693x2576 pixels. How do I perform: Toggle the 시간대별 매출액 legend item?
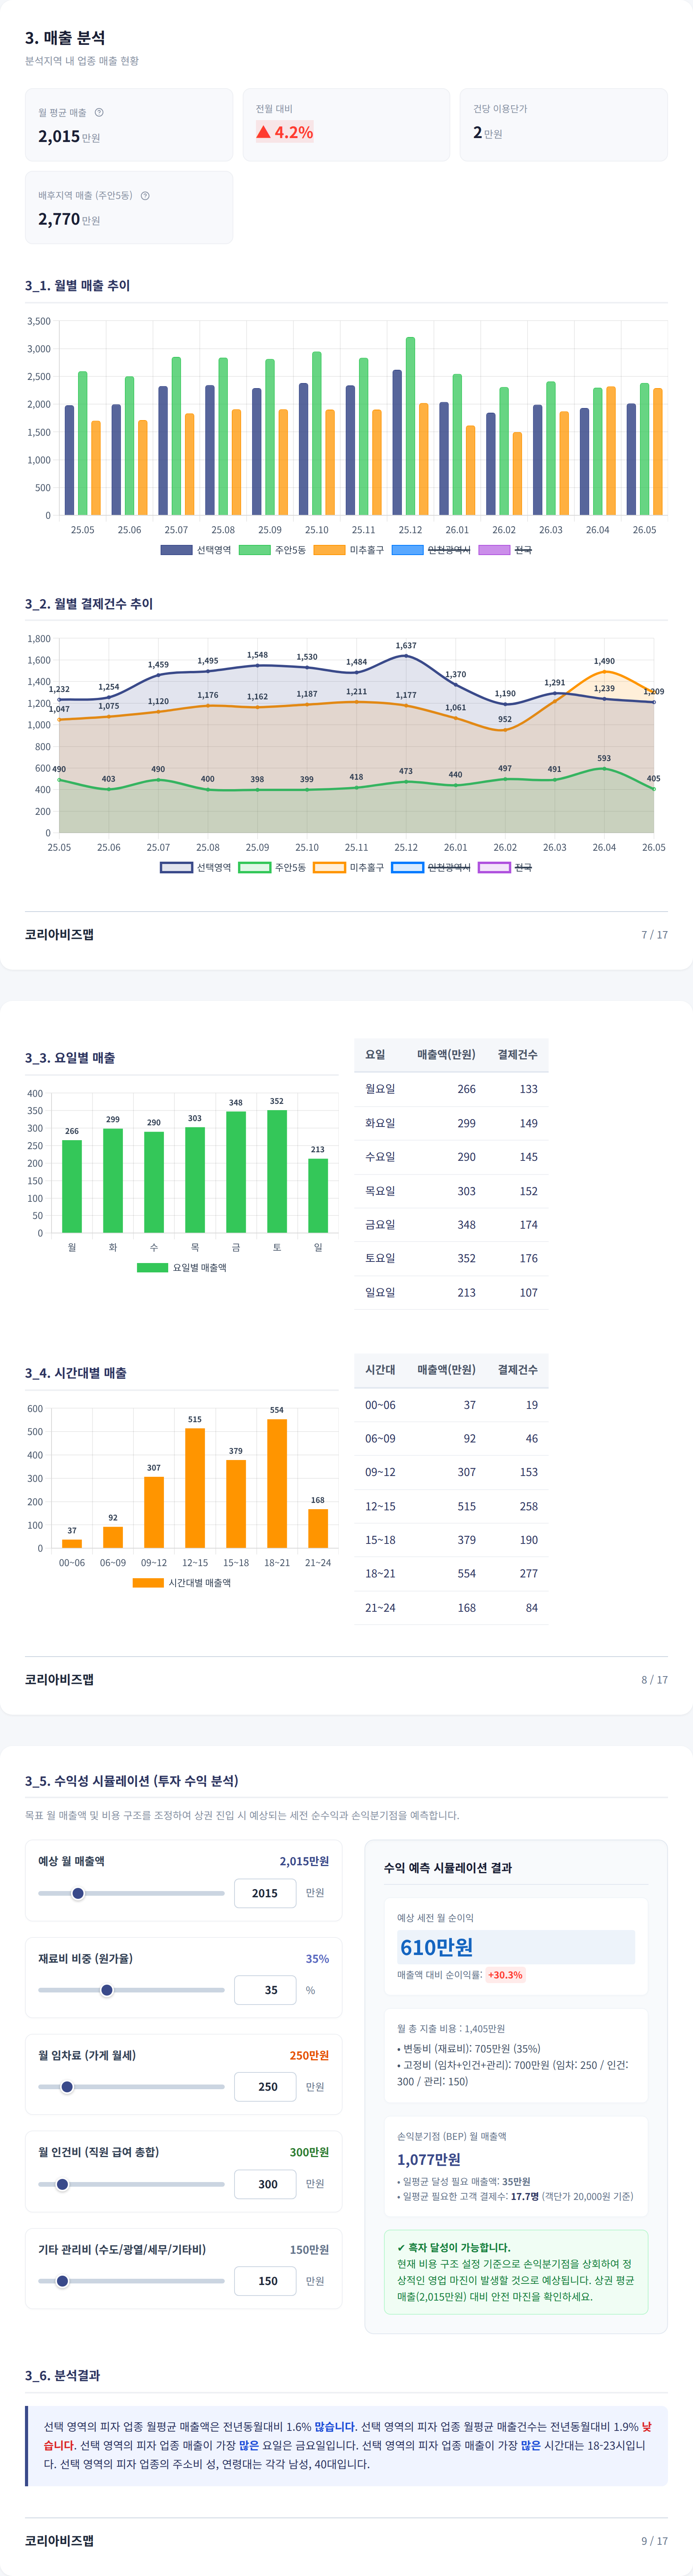[182, 1582]
